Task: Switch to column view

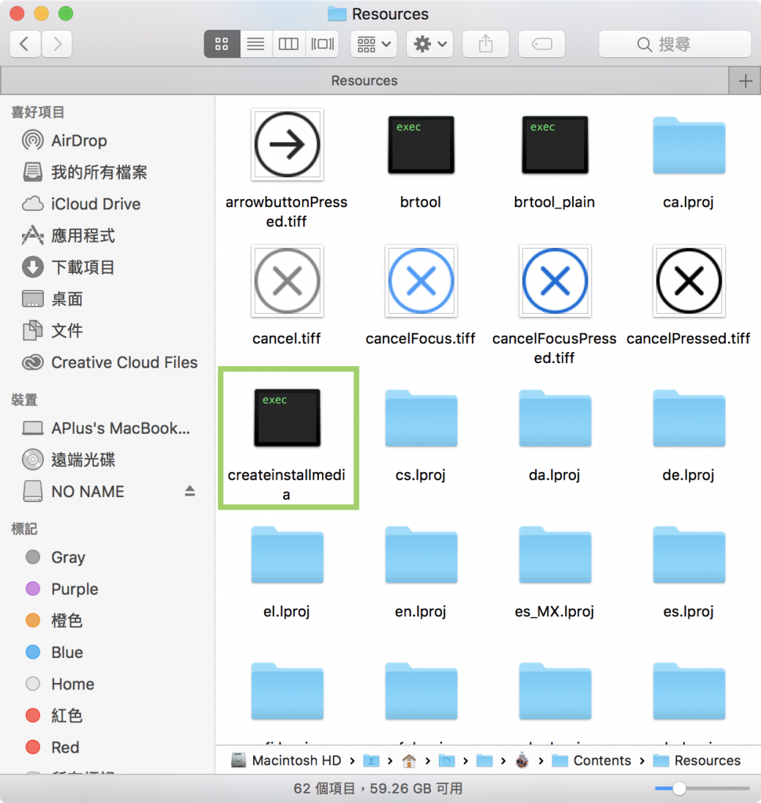Action: tap(288, 44)
